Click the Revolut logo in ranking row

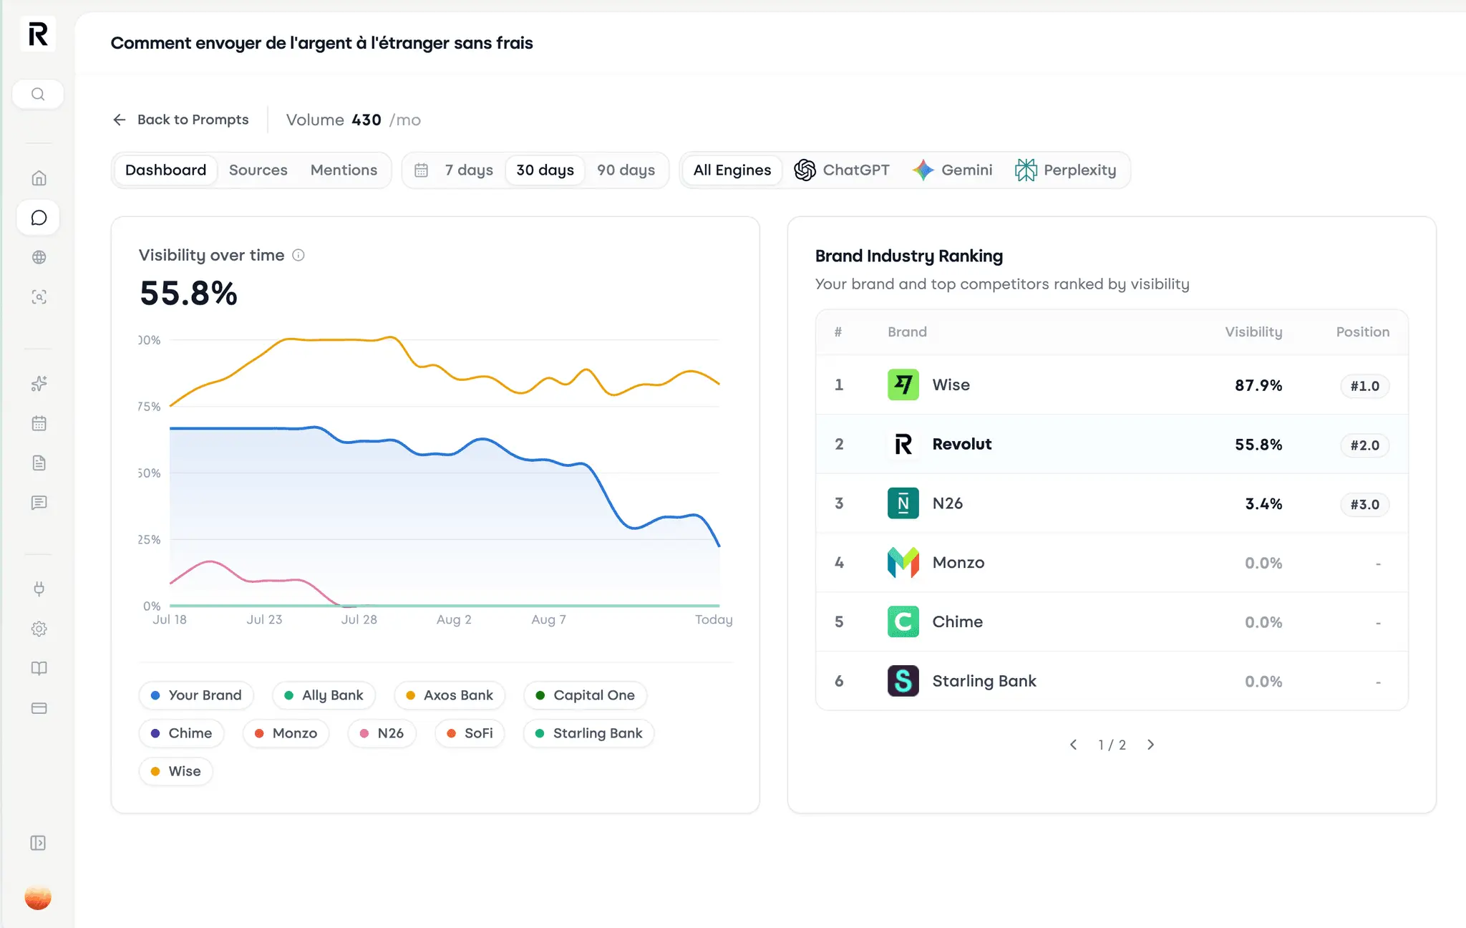click(903, 444)
